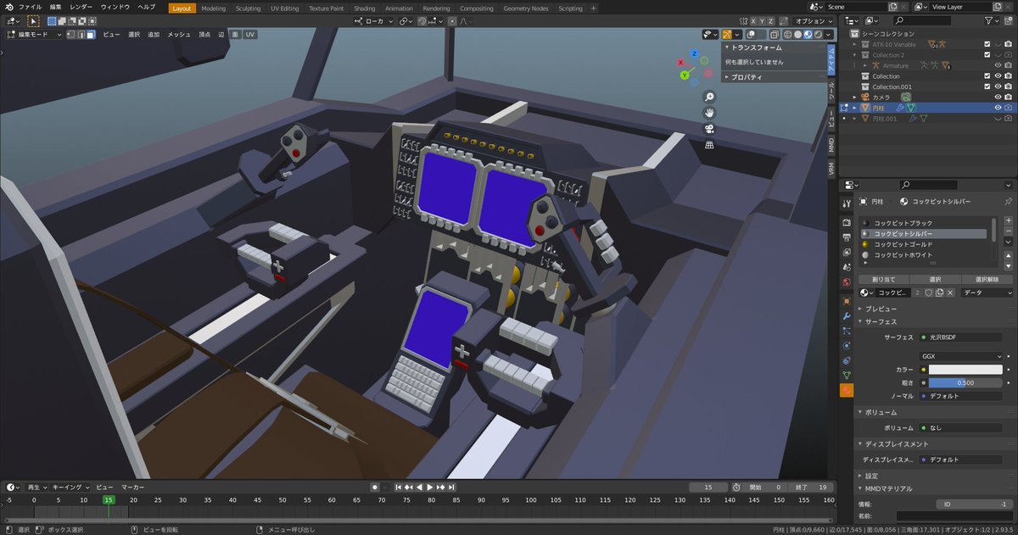
Task: Hide the Collection row eye icon
Action: (998, 76)
